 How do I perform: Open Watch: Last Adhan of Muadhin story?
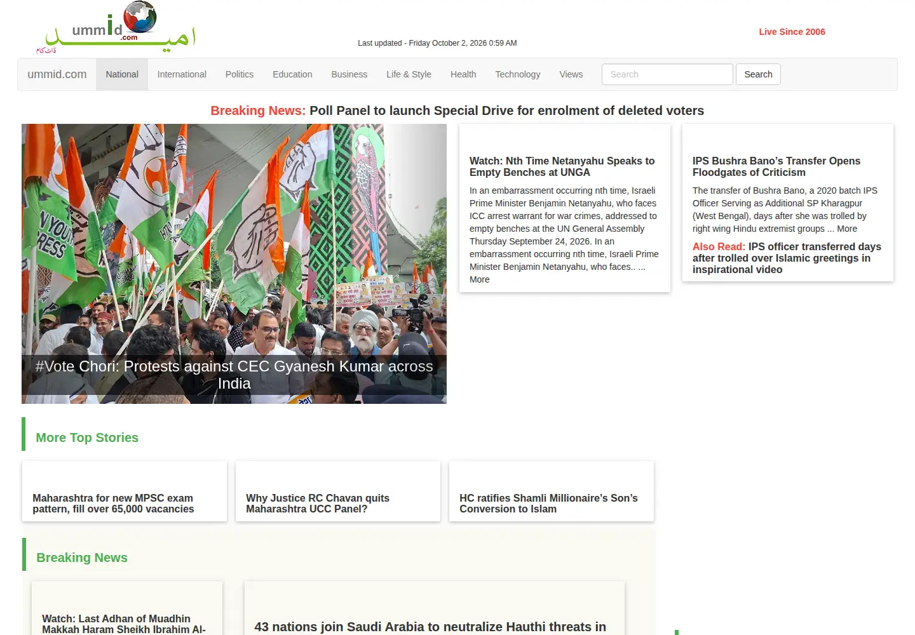(x=124, y=624)
